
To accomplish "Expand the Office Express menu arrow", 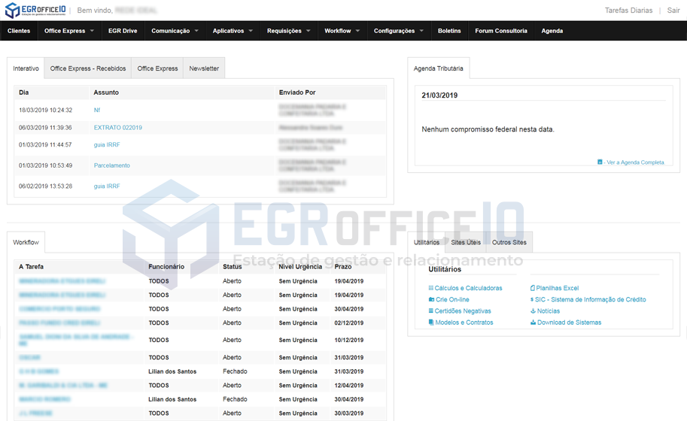I will [x=92, y=31].
